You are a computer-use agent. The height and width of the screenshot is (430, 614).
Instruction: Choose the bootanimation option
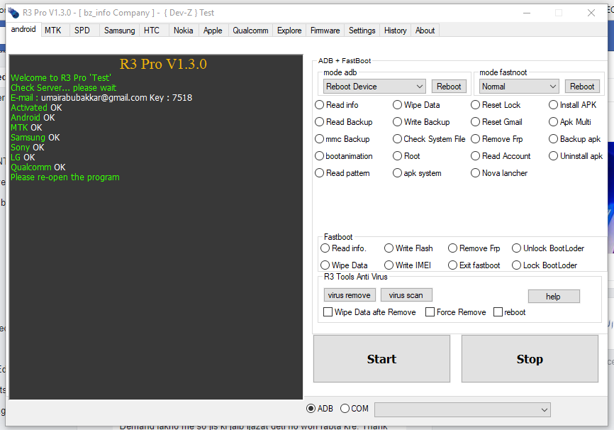click(x=344, y=156)
